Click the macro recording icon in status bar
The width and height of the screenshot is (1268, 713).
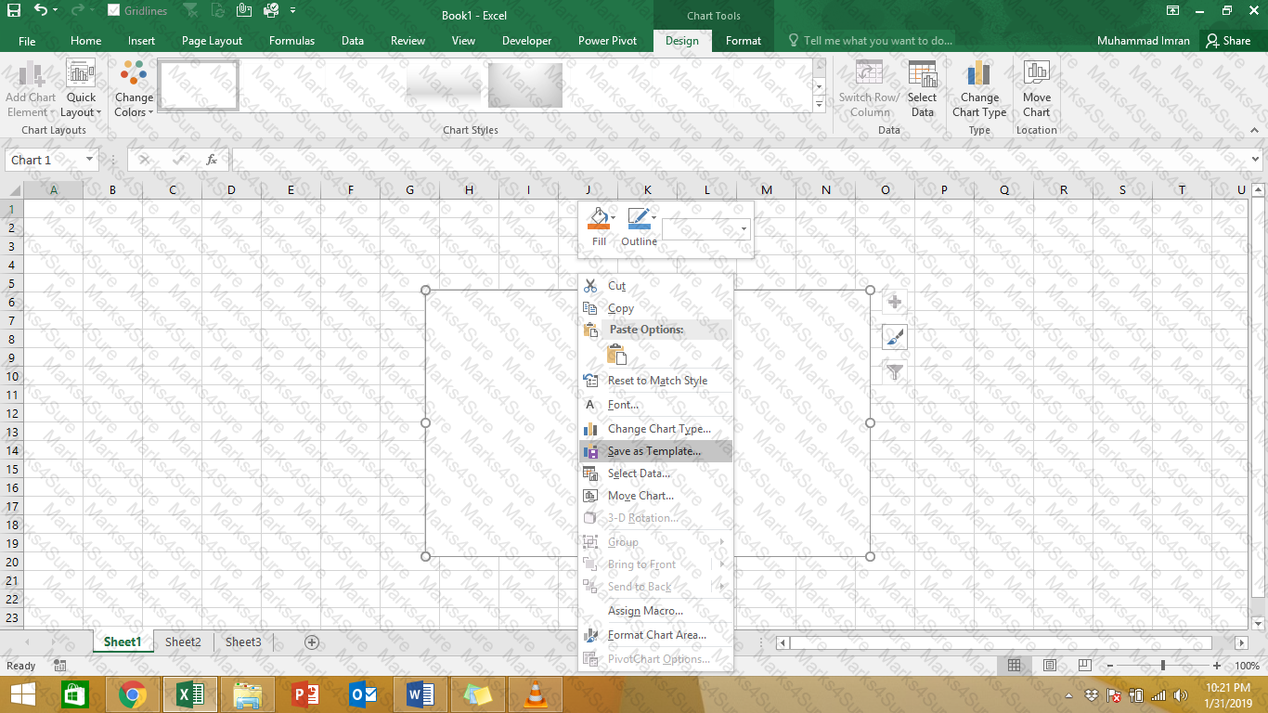pos(60,666)
